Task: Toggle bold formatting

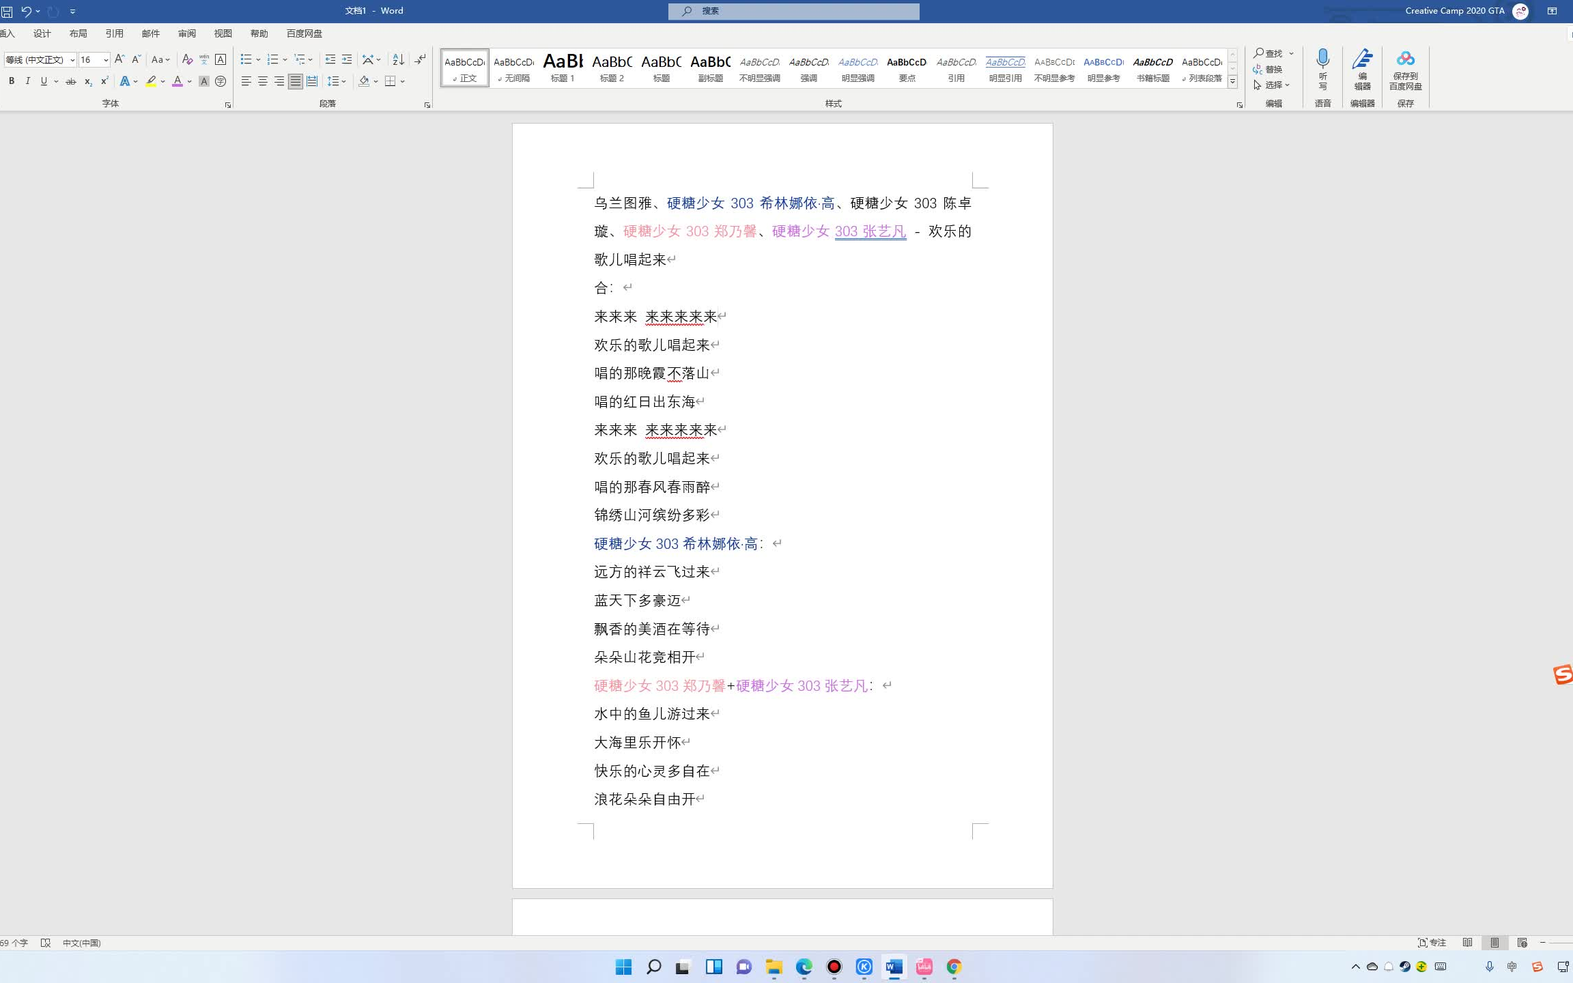Action: point(12,81)
